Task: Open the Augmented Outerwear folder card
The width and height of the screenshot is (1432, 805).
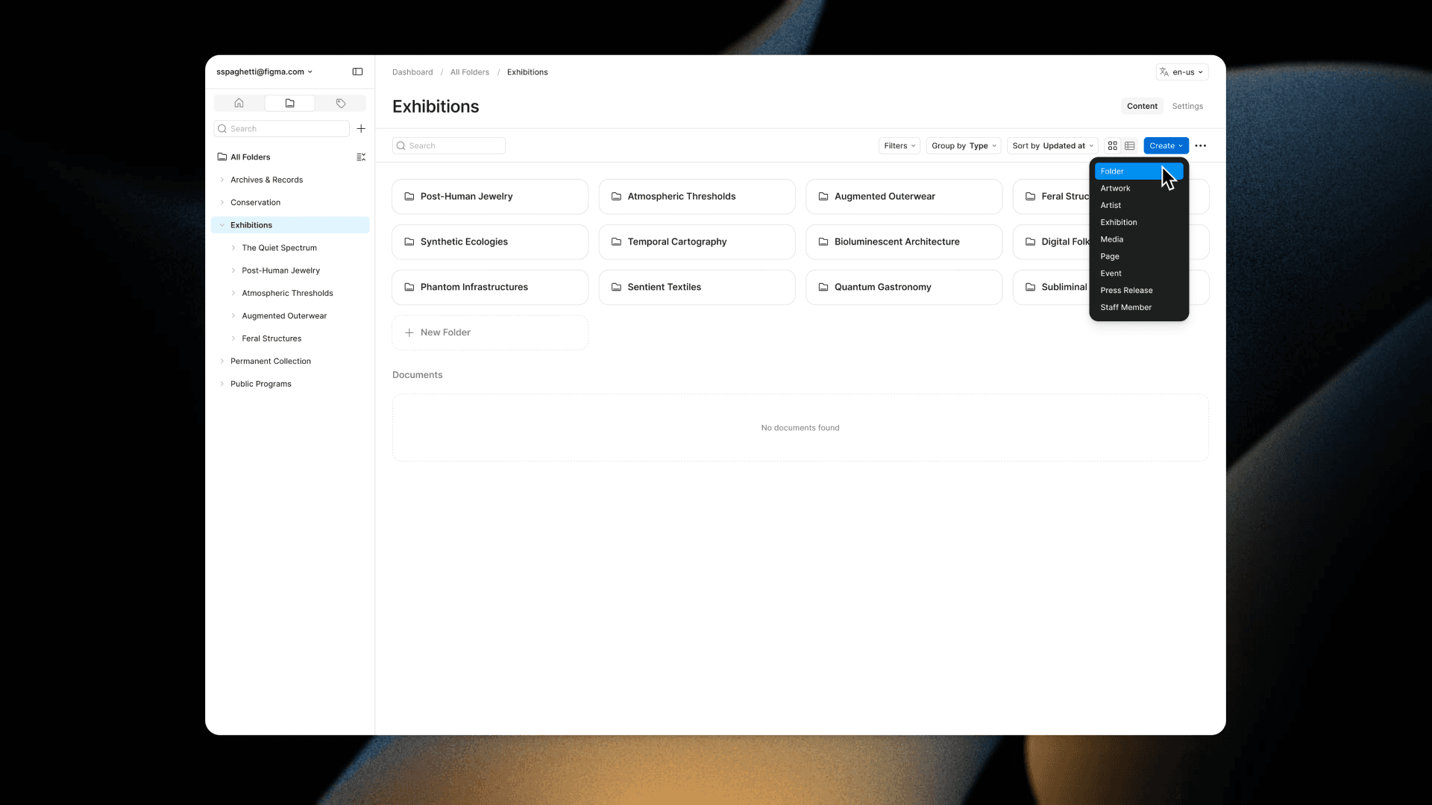Action: coord(904,197)
